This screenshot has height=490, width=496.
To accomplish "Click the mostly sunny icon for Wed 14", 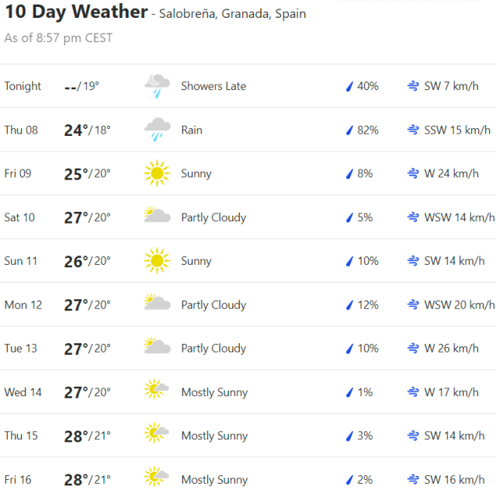I will pos(157,392).
